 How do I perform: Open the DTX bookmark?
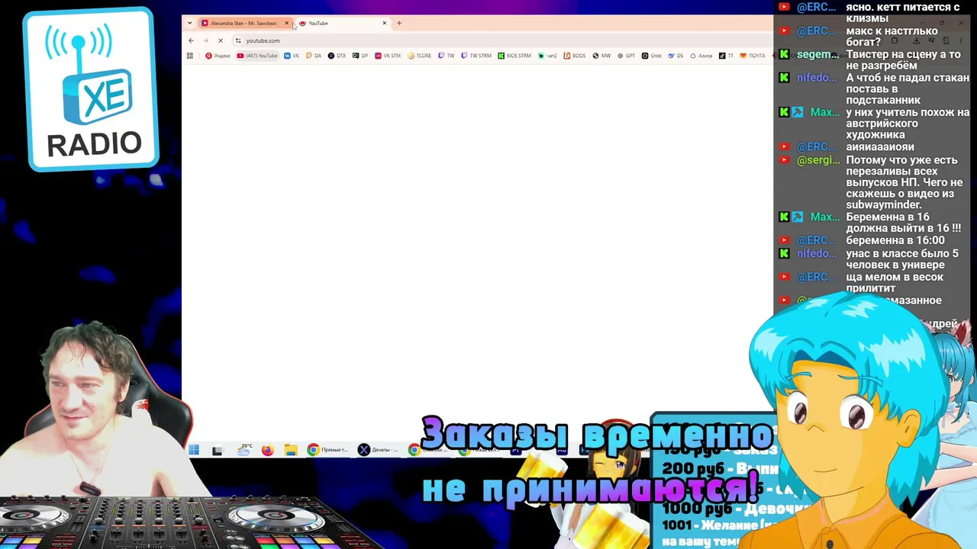click(x=337, y=56)
